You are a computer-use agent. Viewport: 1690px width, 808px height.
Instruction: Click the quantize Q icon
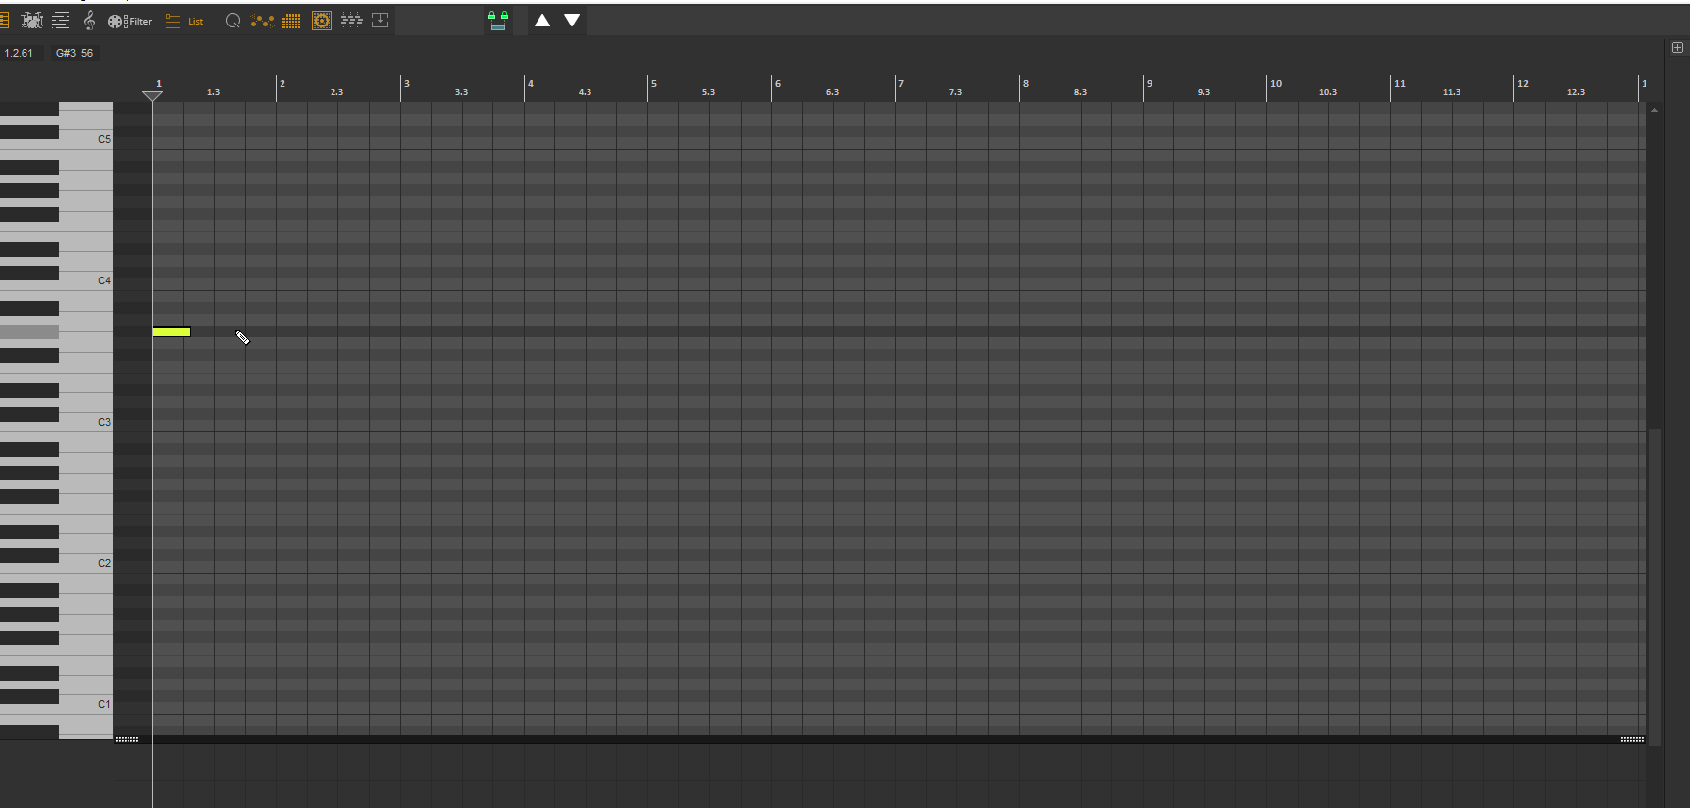pos(232,21)
